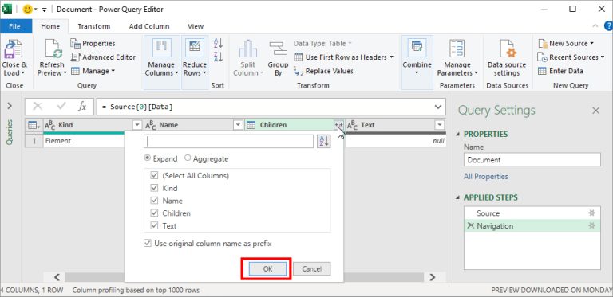Screen dimensions: 613x297
Task: Click Replace Values
Action: [323, 72]
